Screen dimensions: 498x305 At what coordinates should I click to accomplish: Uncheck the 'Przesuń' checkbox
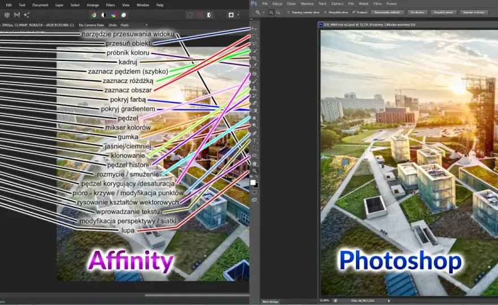tap(354, 12)
